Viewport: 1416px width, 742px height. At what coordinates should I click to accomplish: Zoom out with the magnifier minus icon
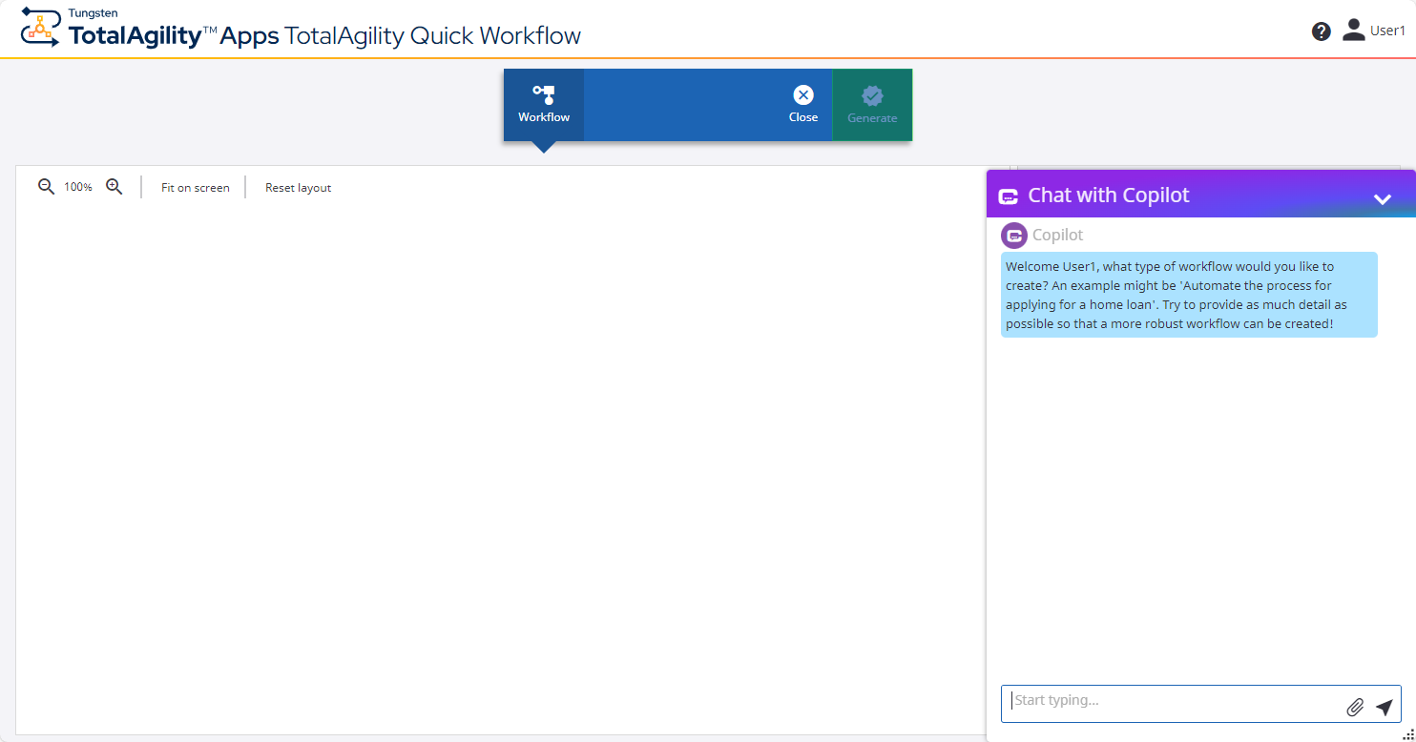click(46, 187)
